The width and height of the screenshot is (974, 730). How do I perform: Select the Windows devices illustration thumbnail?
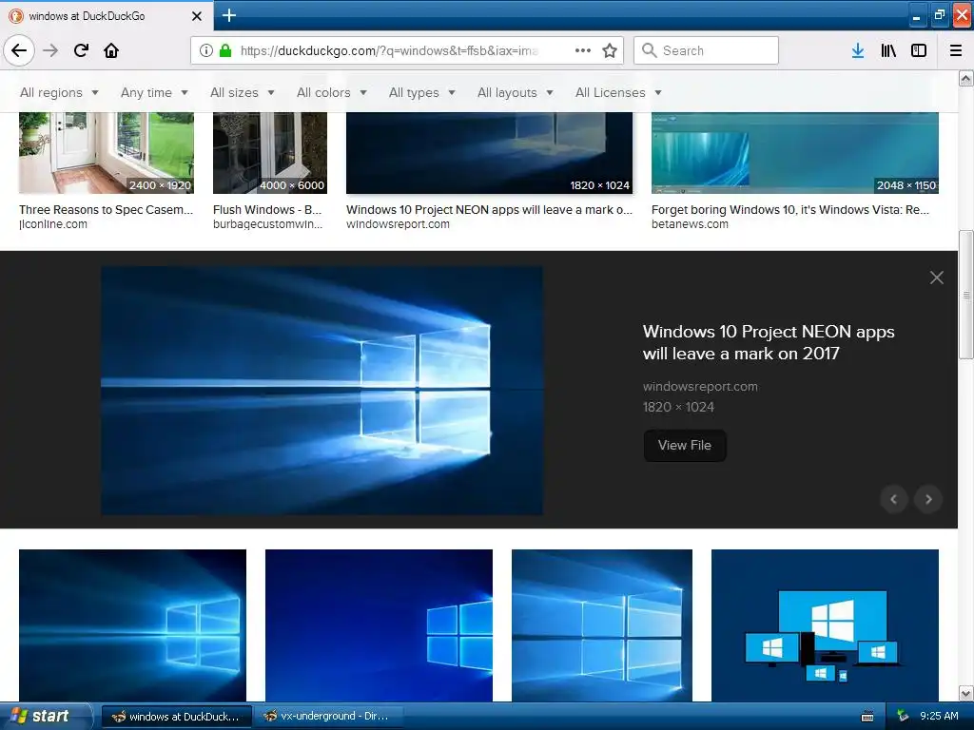click(825, 625)
